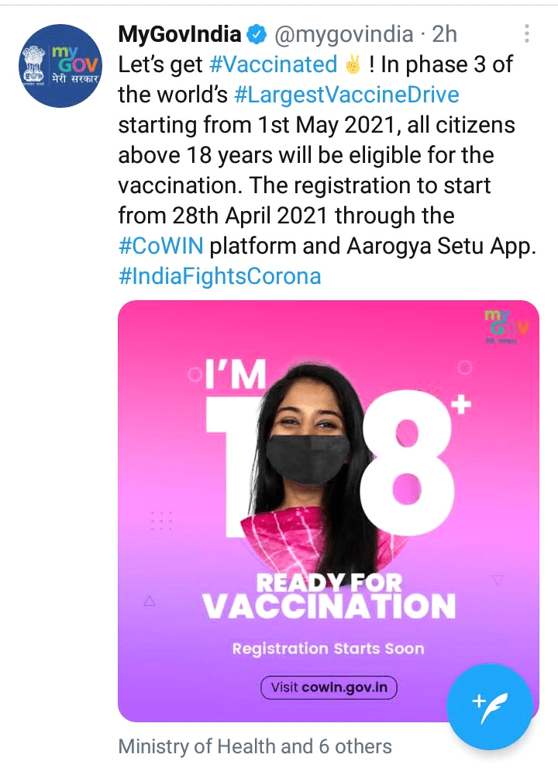Open the #LargestVaccineDrive hashtag

pyautogui.click(x=346, y=95)
